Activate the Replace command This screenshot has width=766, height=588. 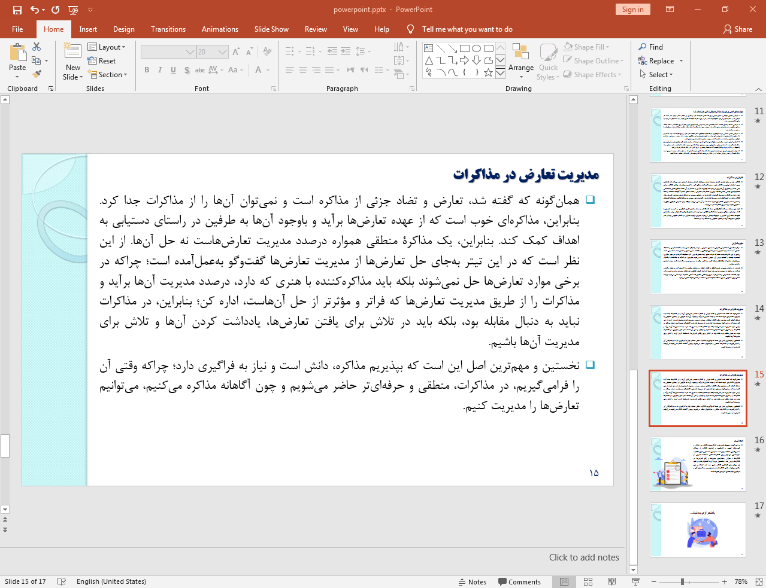[659, 60]
